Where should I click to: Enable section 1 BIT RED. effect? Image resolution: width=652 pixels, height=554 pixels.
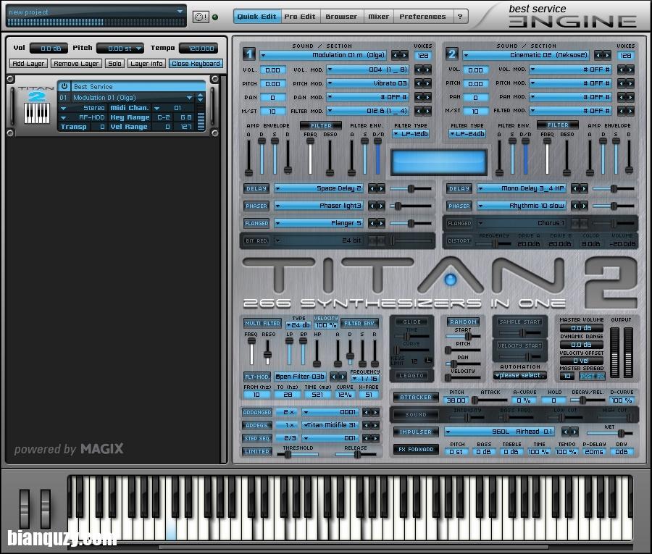pyautogui.click(x=256, y=241)
